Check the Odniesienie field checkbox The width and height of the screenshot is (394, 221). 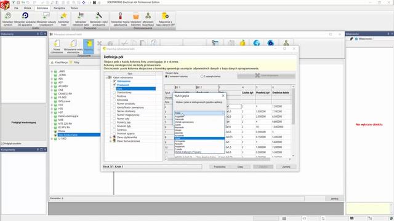pos(115,81)
